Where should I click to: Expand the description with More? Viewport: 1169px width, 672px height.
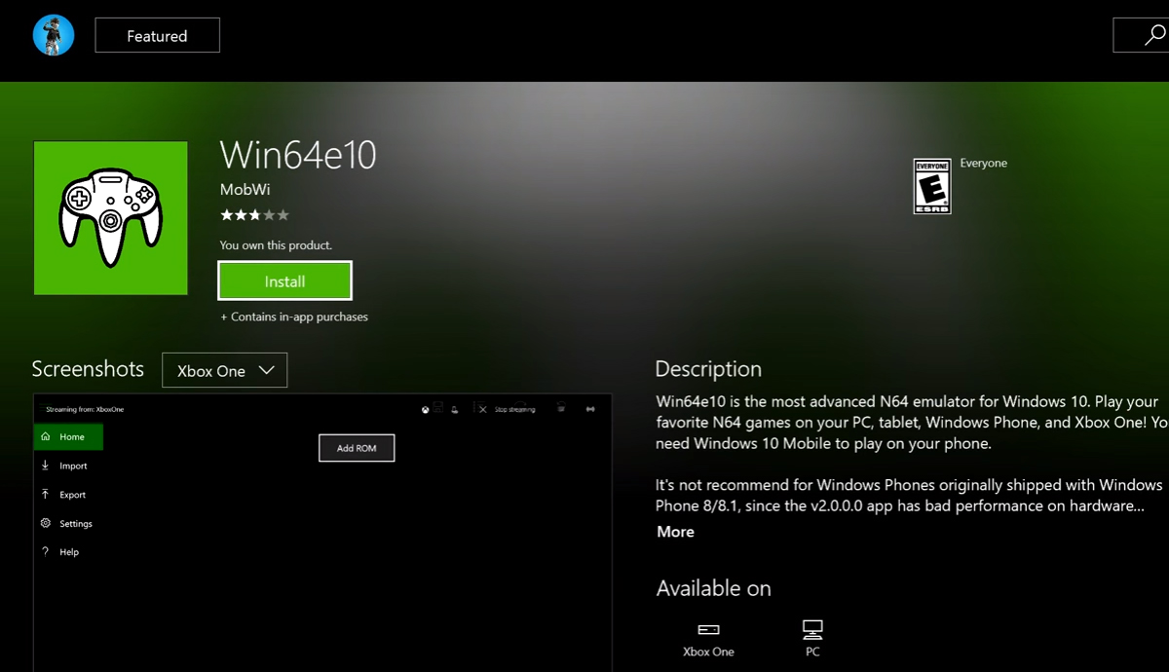pyautogui.click(x=675, y=532)
